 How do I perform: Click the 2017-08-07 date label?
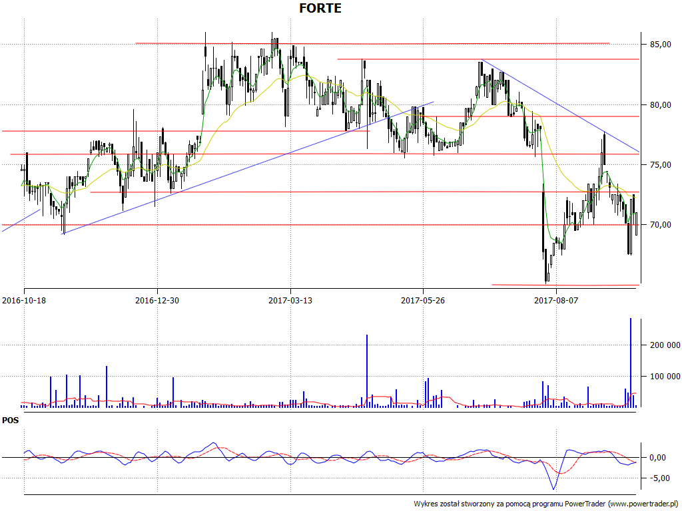[556, 300]
